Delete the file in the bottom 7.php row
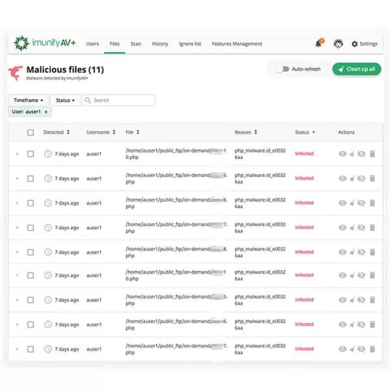 pos(372,349)
